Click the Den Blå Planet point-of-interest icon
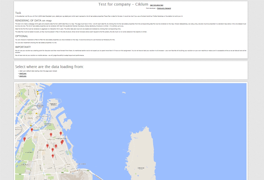This screenshot has width=264, height=180. 78,164
